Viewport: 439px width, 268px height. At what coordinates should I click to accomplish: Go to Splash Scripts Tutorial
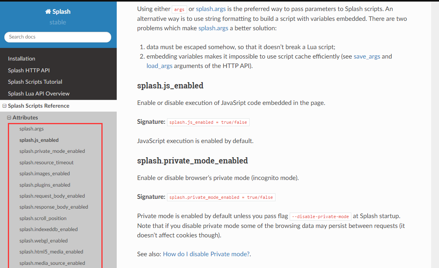pyautogui.click(x=35, y=82)
